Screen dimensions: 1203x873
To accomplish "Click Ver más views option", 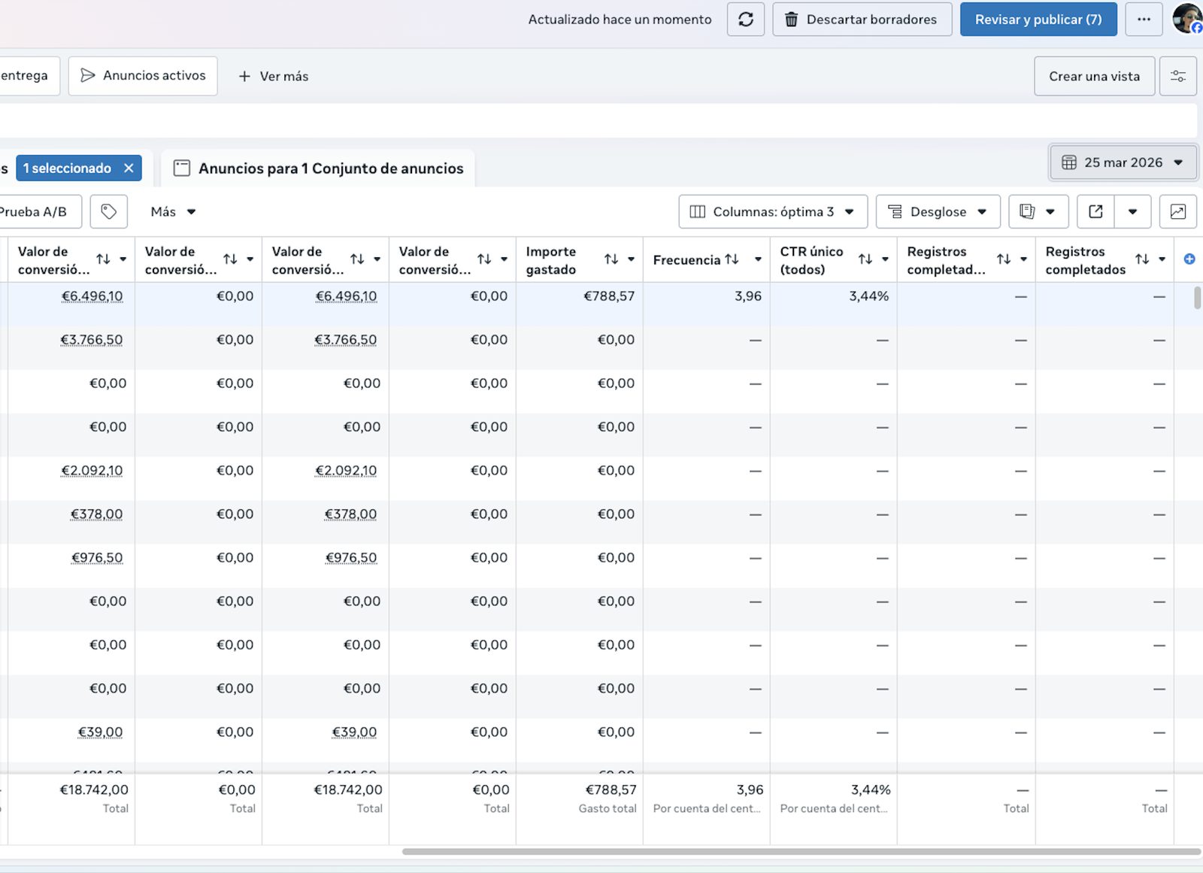I will (274, 76).
